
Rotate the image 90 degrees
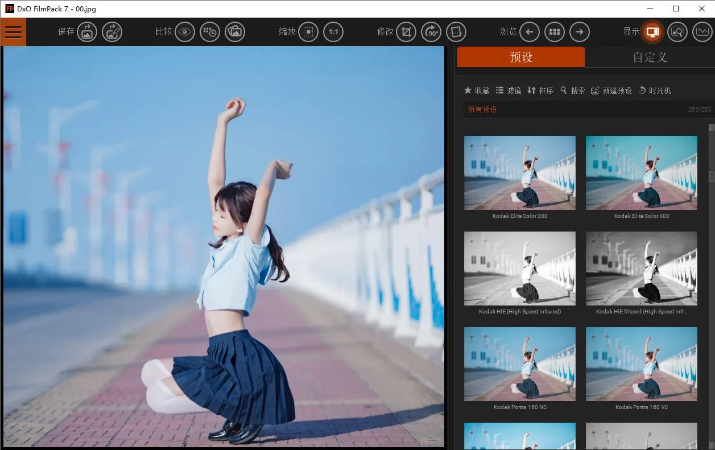pos(431,32)
